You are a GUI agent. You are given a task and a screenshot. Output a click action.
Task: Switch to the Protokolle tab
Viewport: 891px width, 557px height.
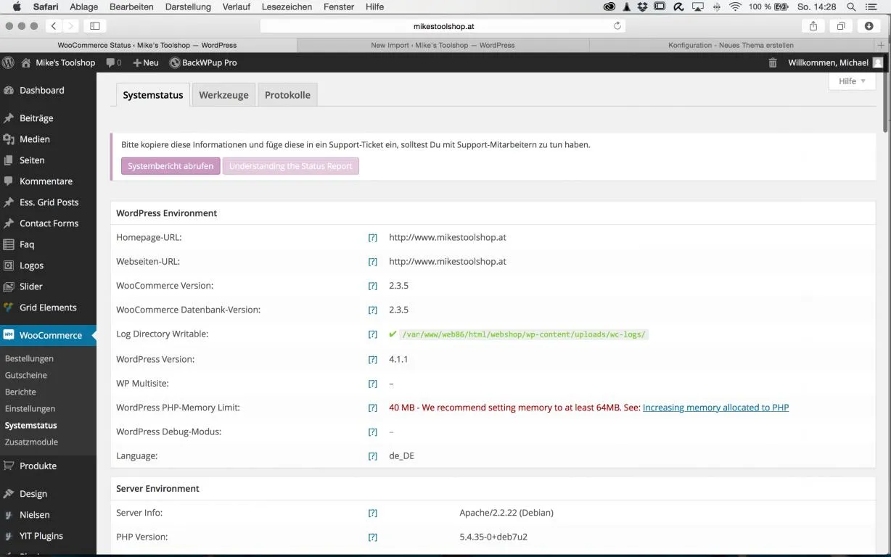[287, 95]
